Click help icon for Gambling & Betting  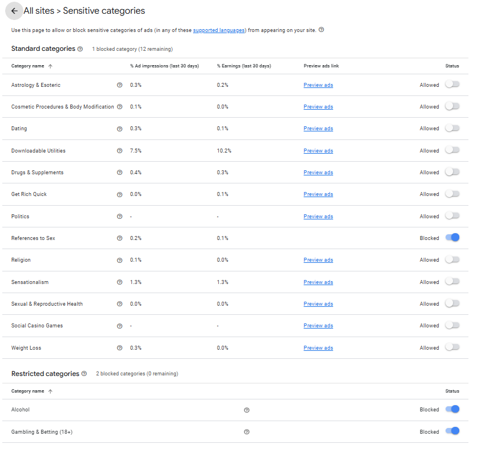(246, 432)
